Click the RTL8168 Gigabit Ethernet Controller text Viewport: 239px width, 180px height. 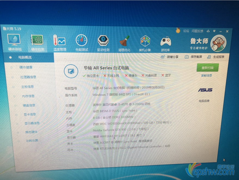point(132,148)
